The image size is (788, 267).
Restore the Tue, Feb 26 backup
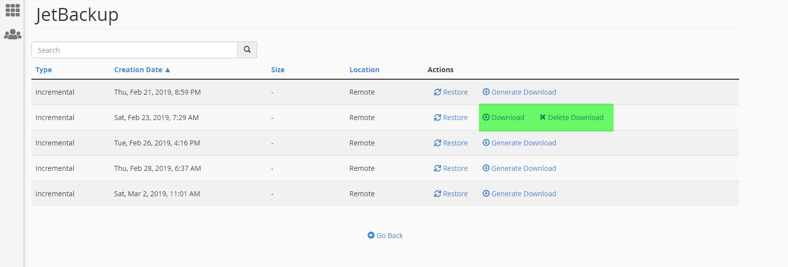point(451,143)
